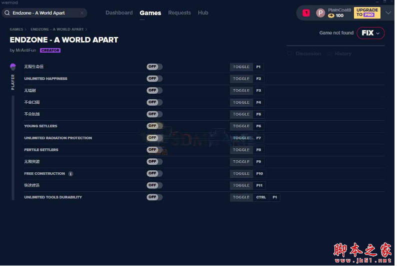397x266 pixels.
Task: Click the Player category icon
Action: (13, 67)
